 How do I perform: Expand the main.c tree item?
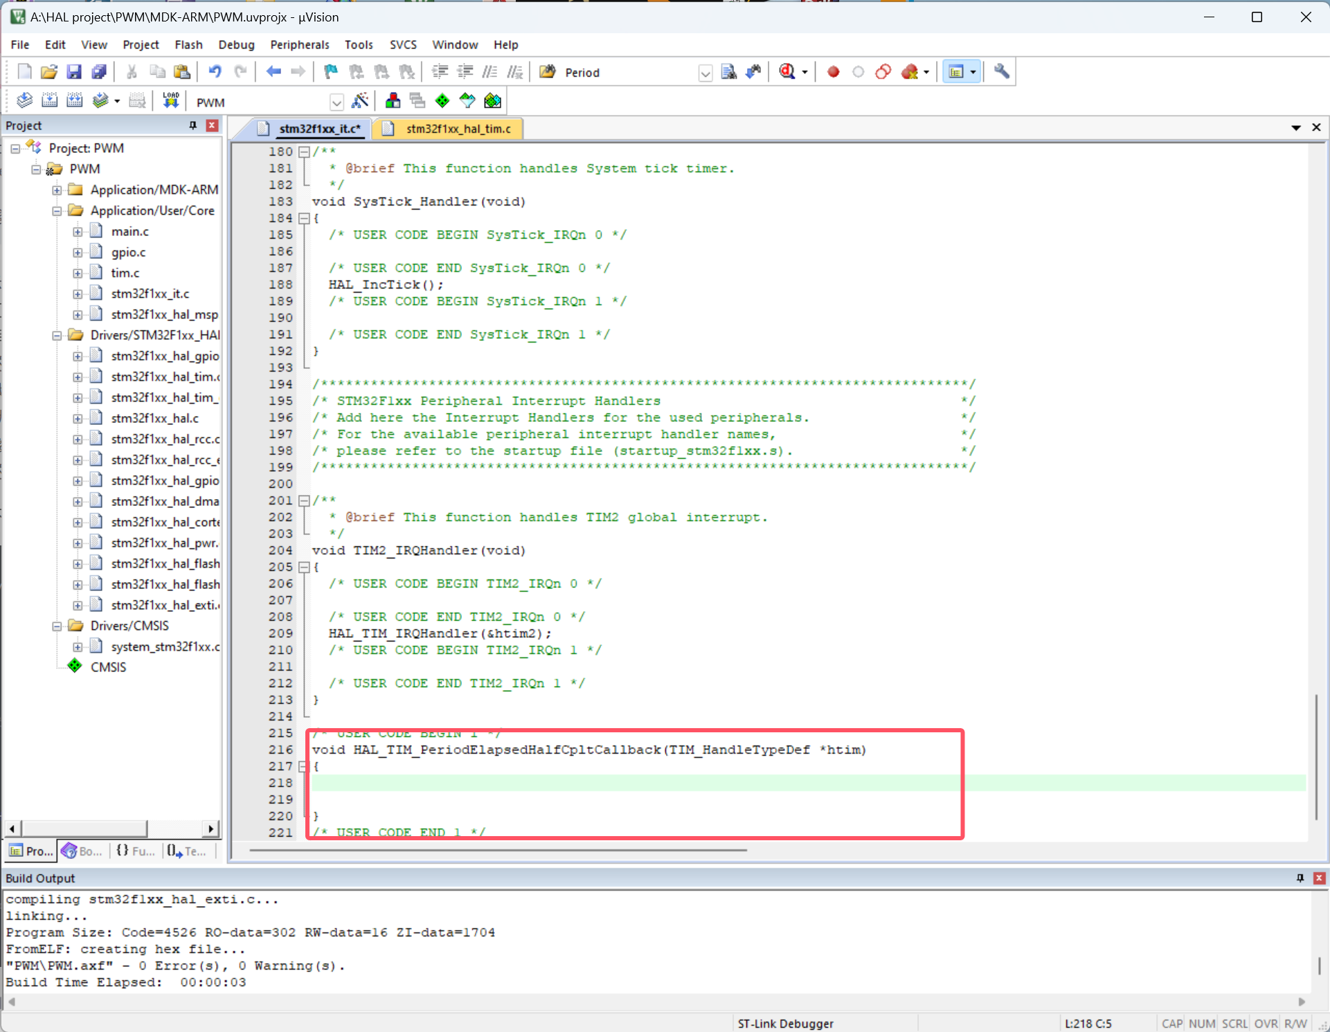pos(78,231)
